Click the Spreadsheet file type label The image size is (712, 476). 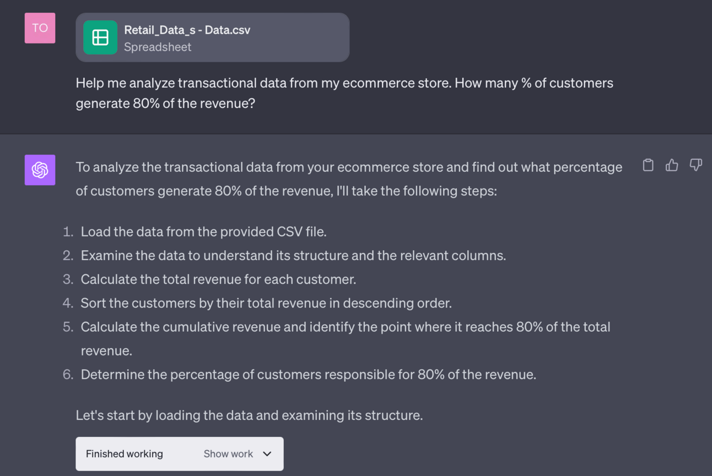[x=158, y=47]
